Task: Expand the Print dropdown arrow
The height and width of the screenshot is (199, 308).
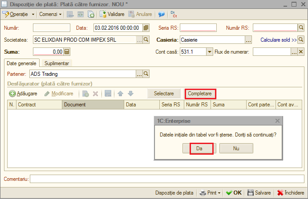Action: [219, 193]
